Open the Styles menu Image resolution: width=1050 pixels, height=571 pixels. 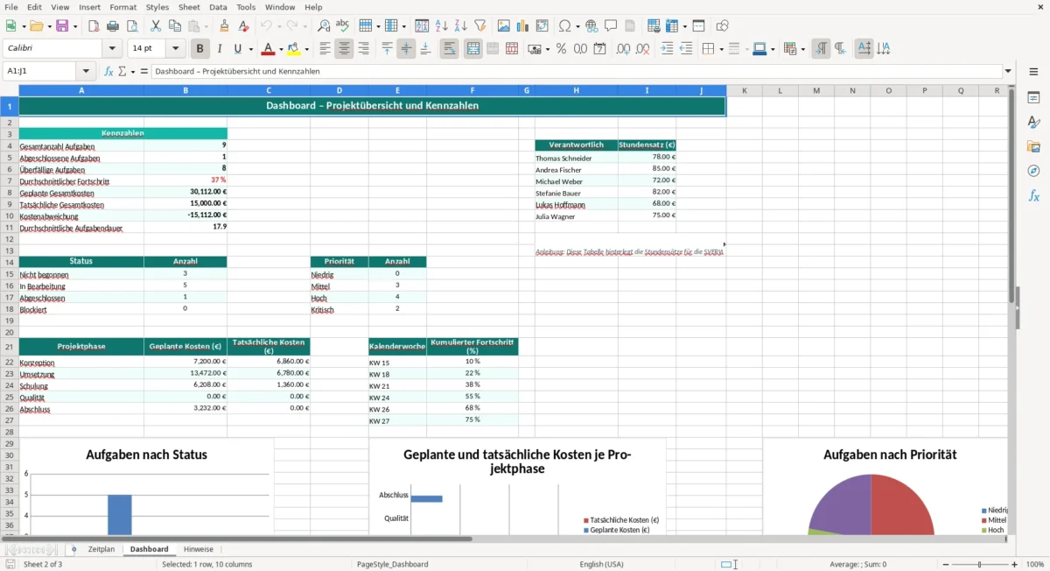(157, 7)
